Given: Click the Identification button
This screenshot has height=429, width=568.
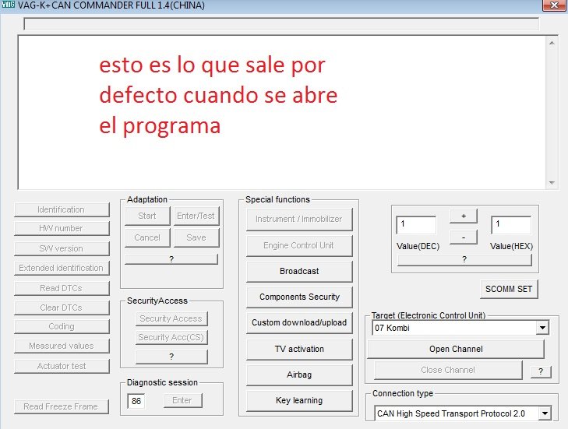Looking at the screenshot, I should 62,209.
